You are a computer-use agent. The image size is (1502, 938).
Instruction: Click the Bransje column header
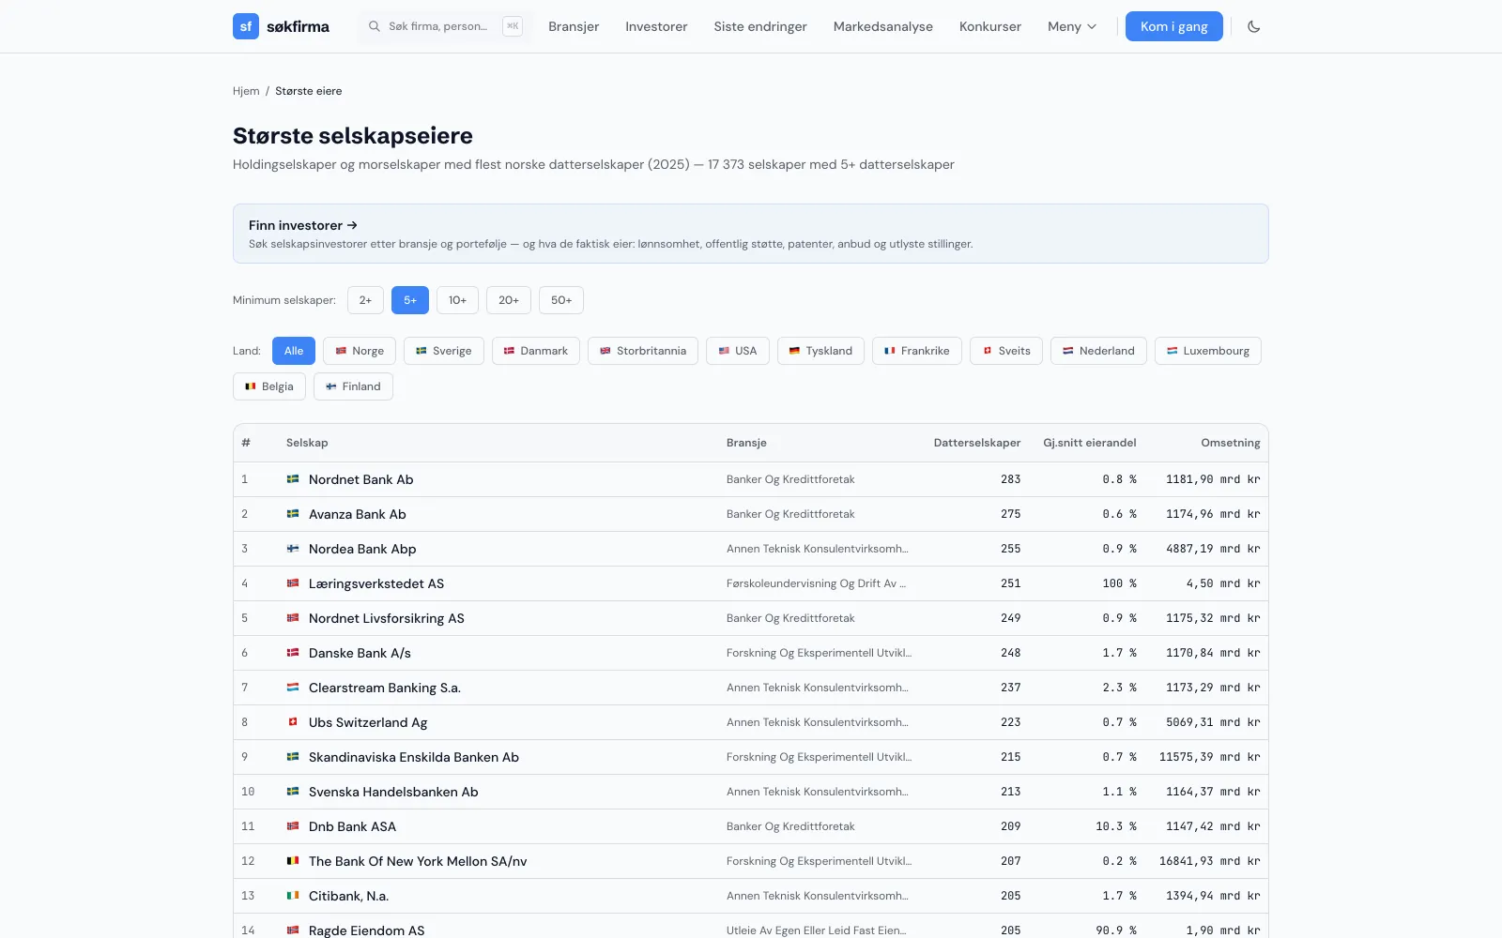point(746,443)
